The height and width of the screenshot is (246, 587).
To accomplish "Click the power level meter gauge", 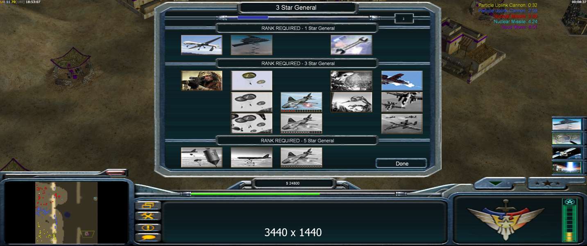I will [x=570, y=221].
